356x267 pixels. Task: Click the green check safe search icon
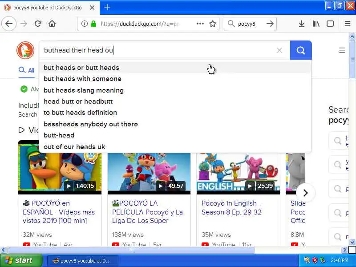24,89
